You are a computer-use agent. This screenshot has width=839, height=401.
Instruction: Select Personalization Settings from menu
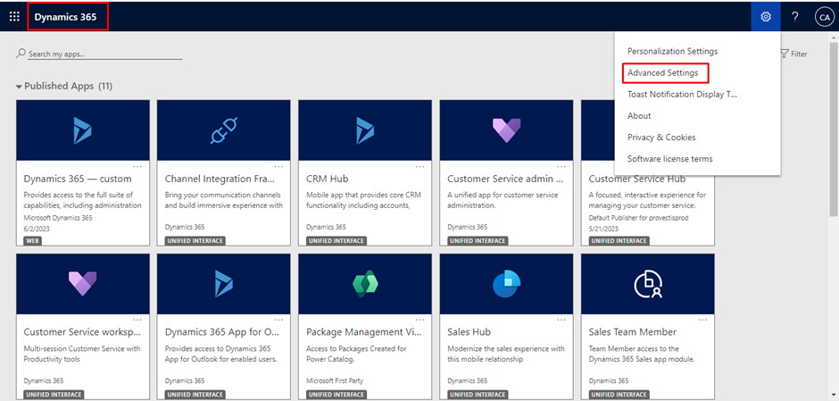pos(673,52)
